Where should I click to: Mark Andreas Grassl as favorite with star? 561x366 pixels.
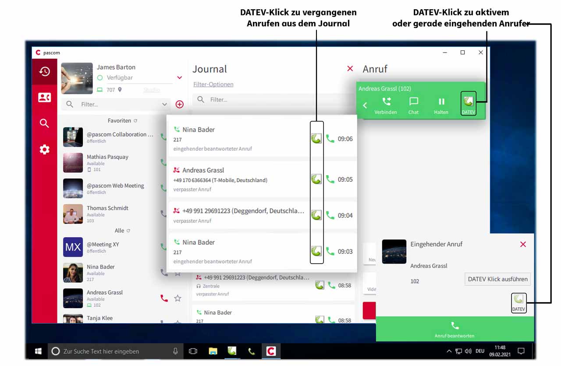(x=178, y=298)
